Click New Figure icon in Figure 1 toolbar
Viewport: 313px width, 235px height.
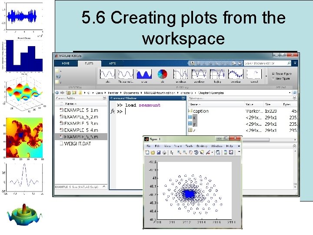(x=147, y=152)
